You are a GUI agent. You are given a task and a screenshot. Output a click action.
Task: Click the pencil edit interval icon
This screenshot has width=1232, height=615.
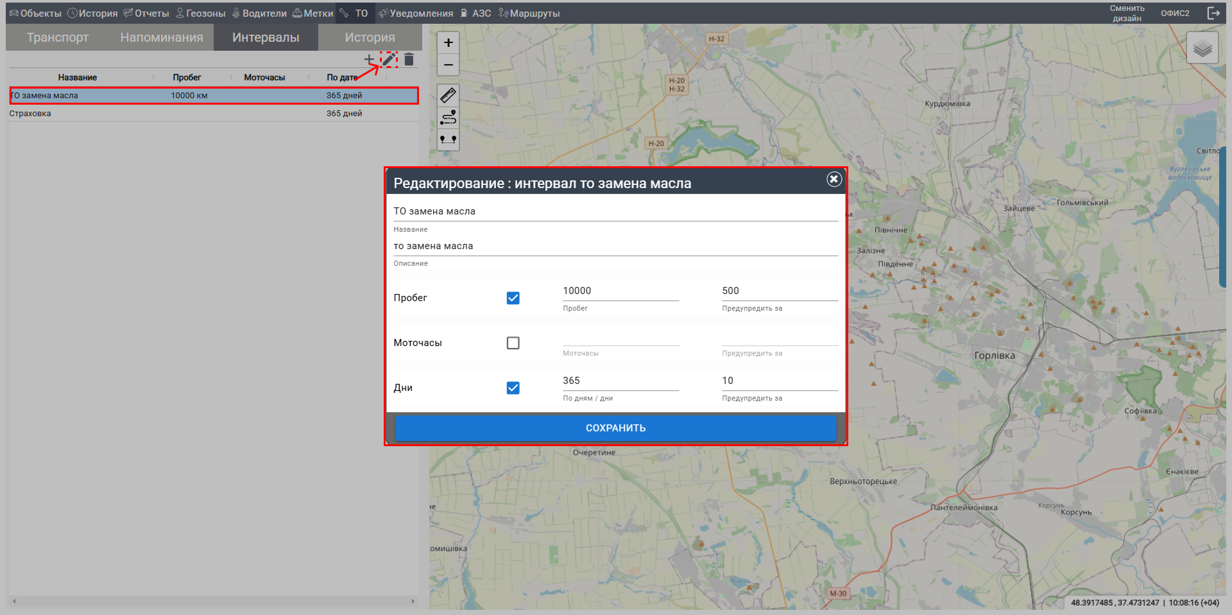389,60
